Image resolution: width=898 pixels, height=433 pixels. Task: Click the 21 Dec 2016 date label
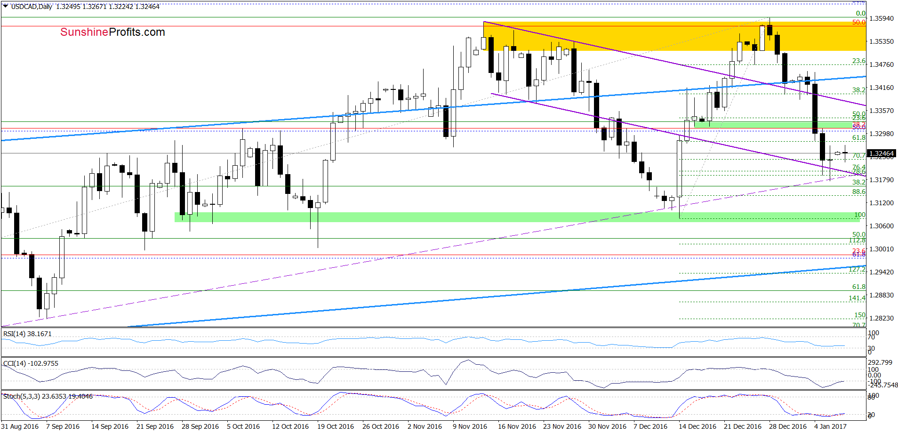point(743,426)
